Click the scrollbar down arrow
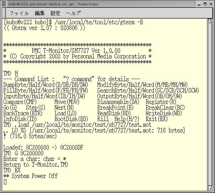215x193 pixels. coord(210,188)
